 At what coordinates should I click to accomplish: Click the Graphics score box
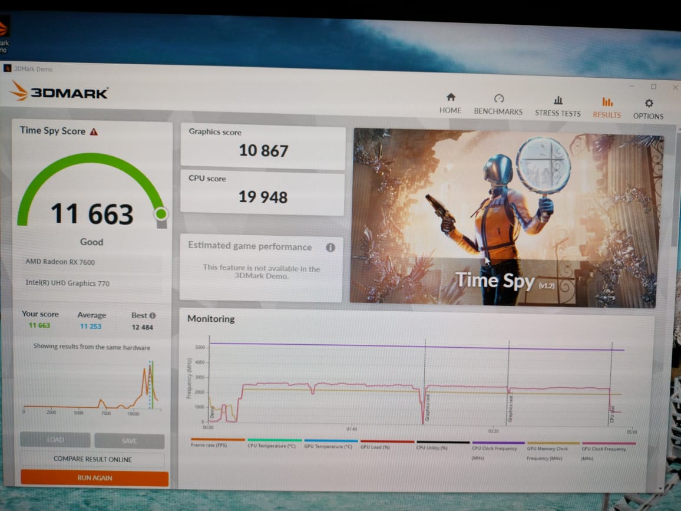tap(263, 147)
